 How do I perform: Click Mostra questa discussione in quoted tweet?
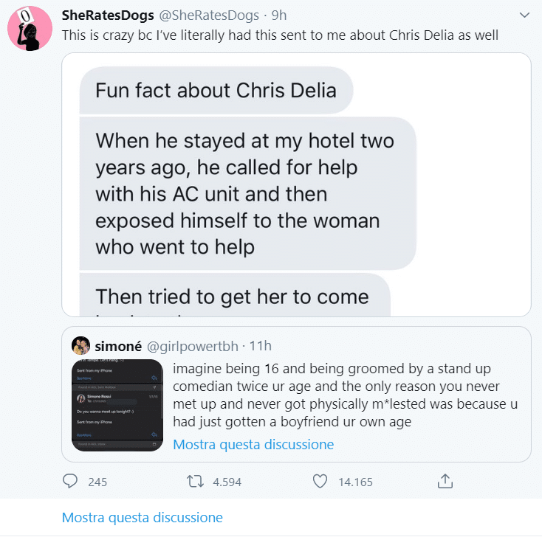253,444
